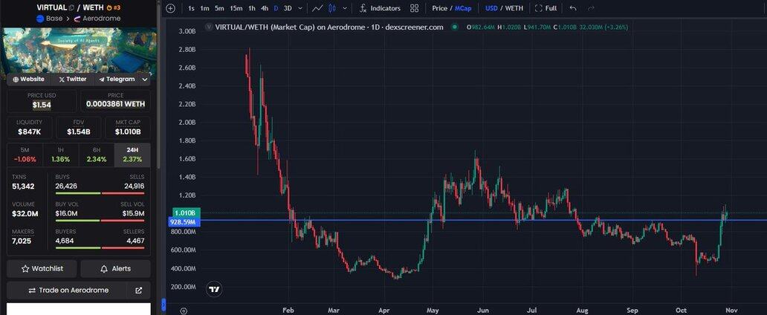Screen dimensions: 767x315
Task: Toggle chart to Price mode
Action: point(439,8)
